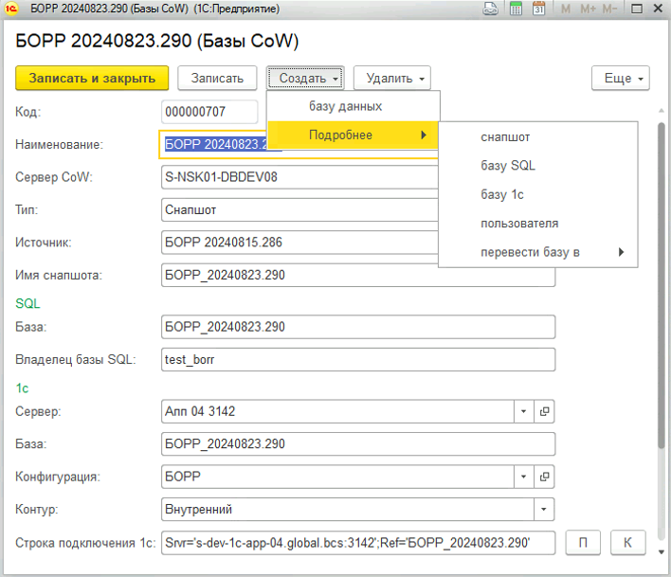Click the M memory button in title bar
This screenshot has width=671, height=577.
(565, 9)
